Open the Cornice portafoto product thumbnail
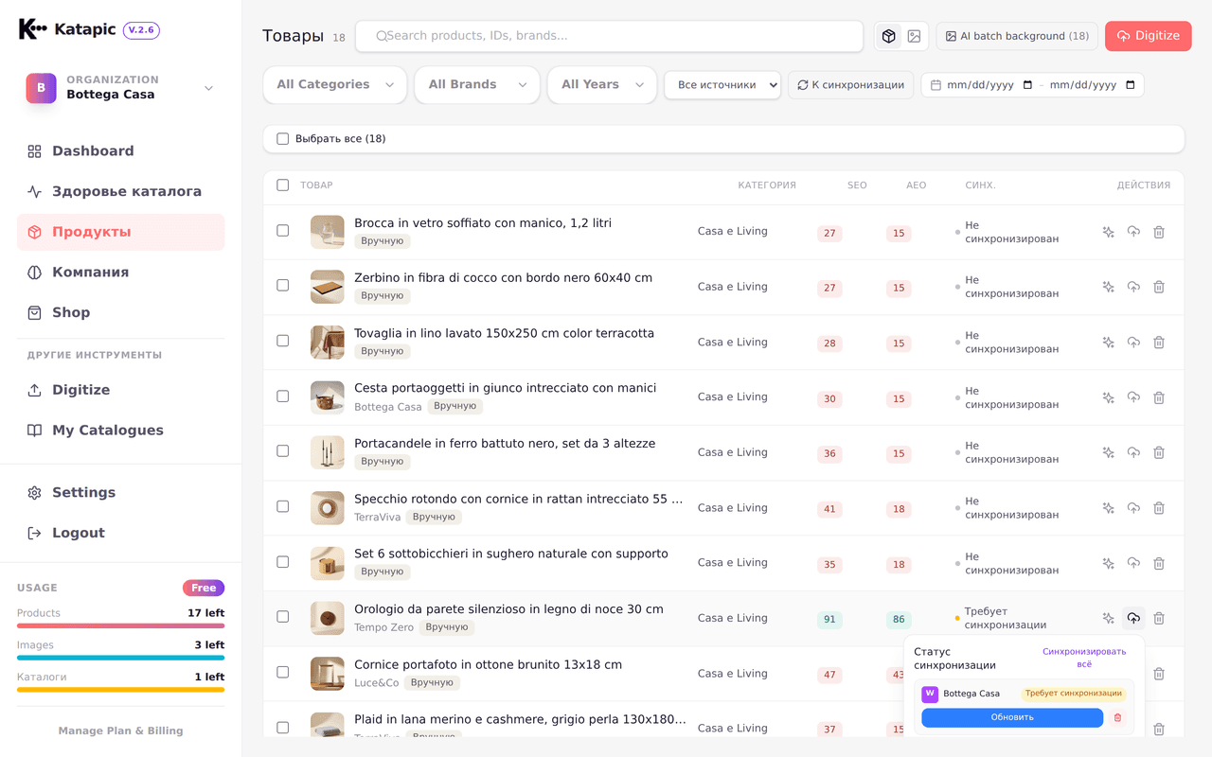This screenshot has height=757, width=1212. point(328,674)
